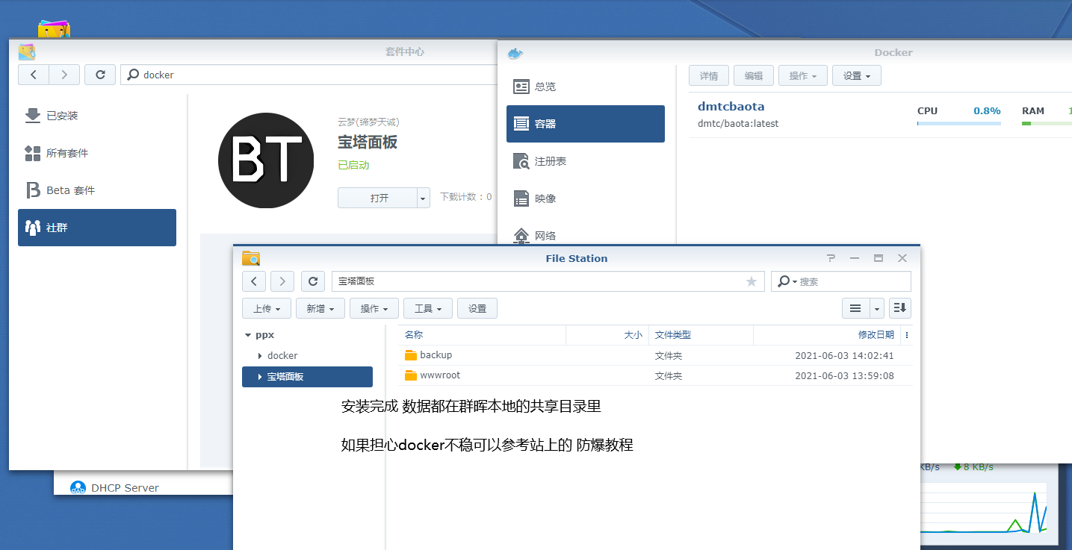Viewport: 1072px width, 550px height.
Task: Refresh the File Station file list
Action: coord(312,281)
